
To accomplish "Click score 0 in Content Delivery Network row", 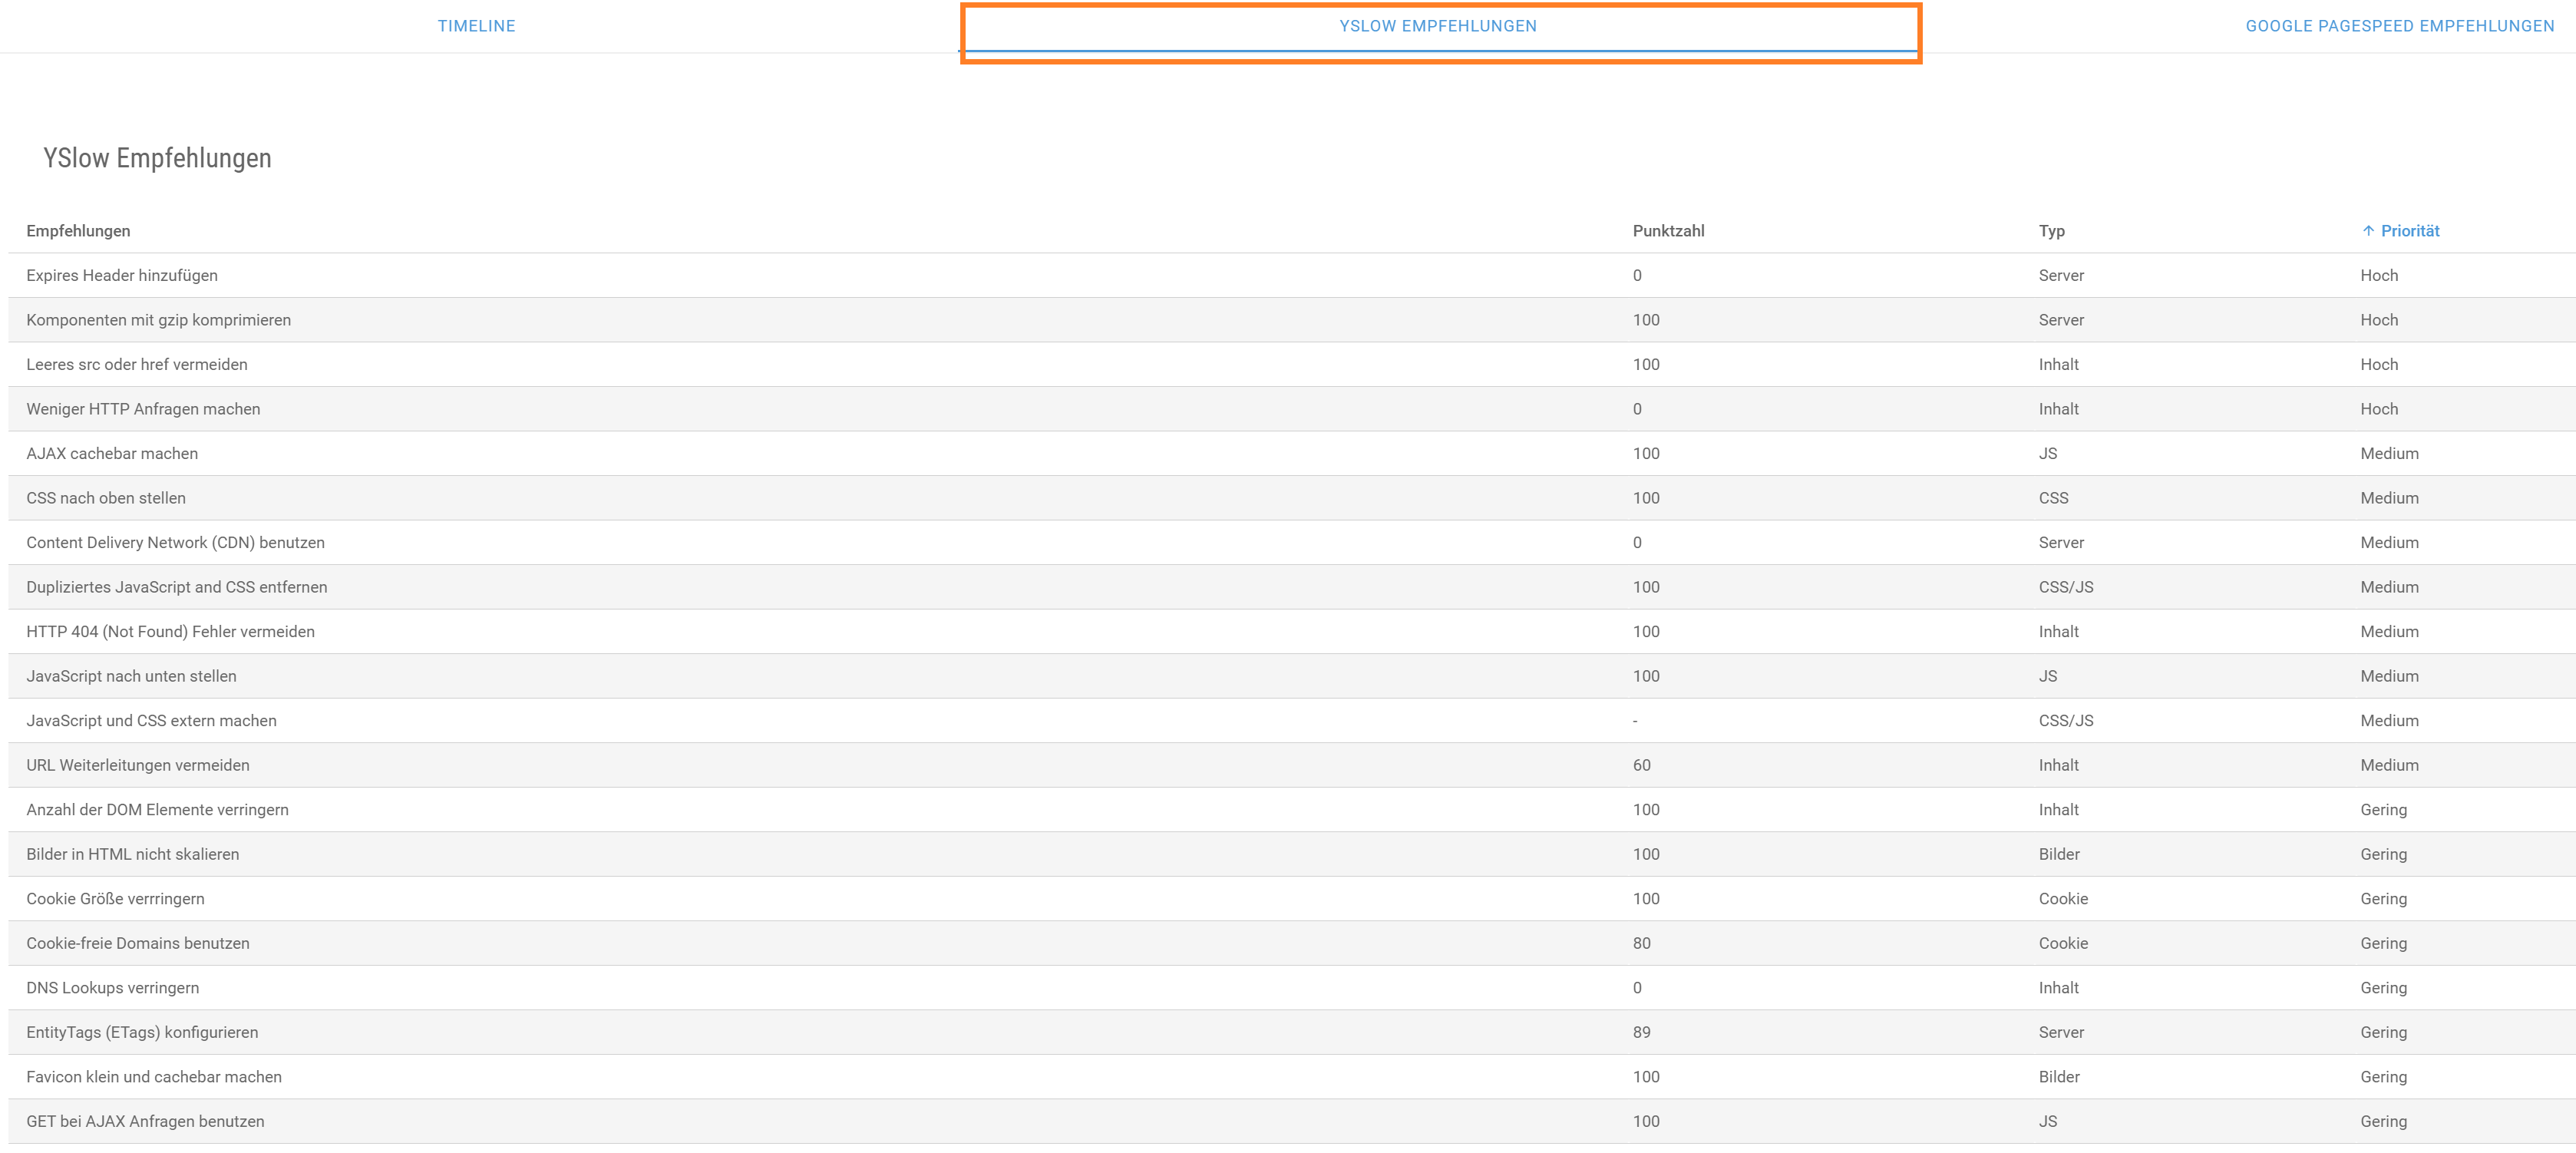I will click(x=1637, y=542).
